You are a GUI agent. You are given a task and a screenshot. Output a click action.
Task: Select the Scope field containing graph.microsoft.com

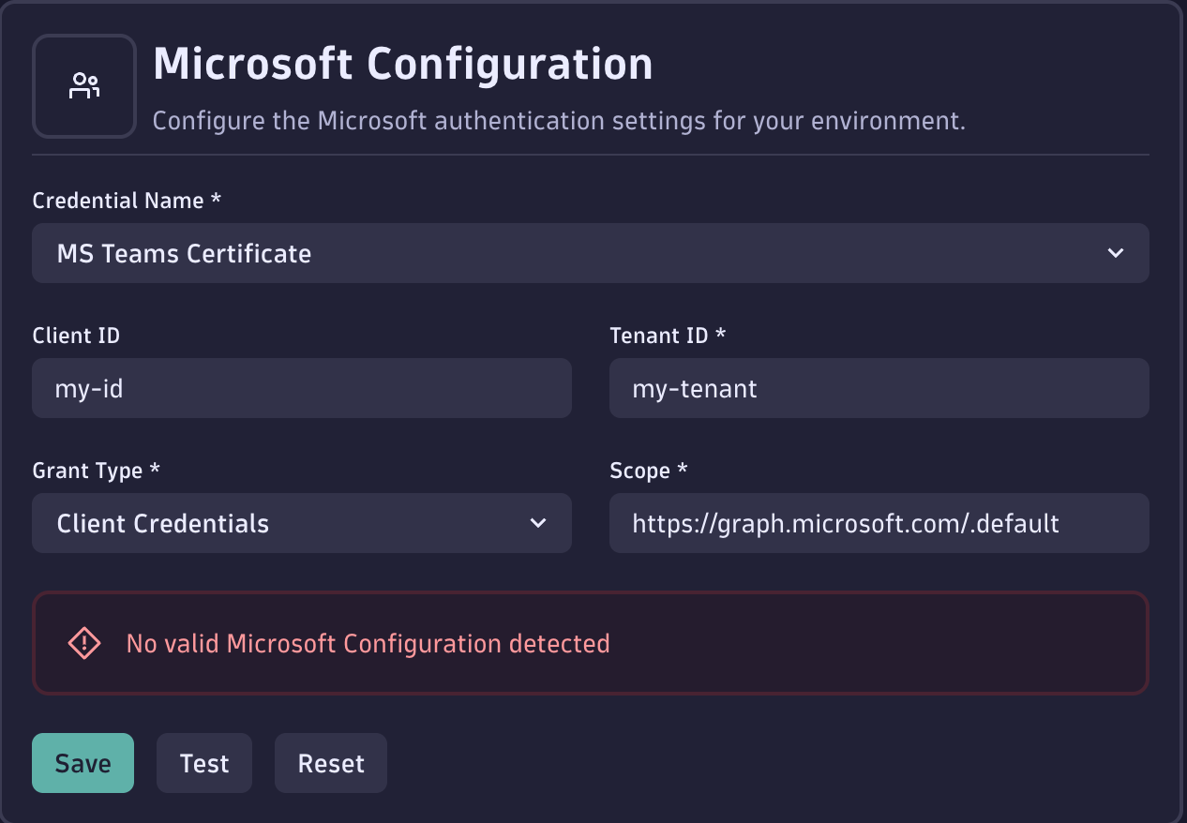(879, 523)
